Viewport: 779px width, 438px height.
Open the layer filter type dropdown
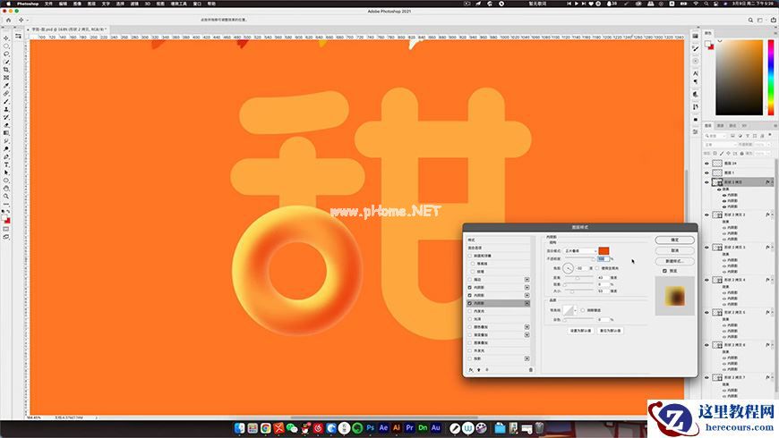(x=715, y=135)
